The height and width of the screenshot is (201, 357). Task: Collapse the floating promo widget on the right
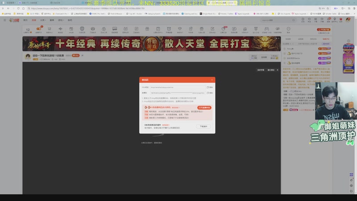349,41
